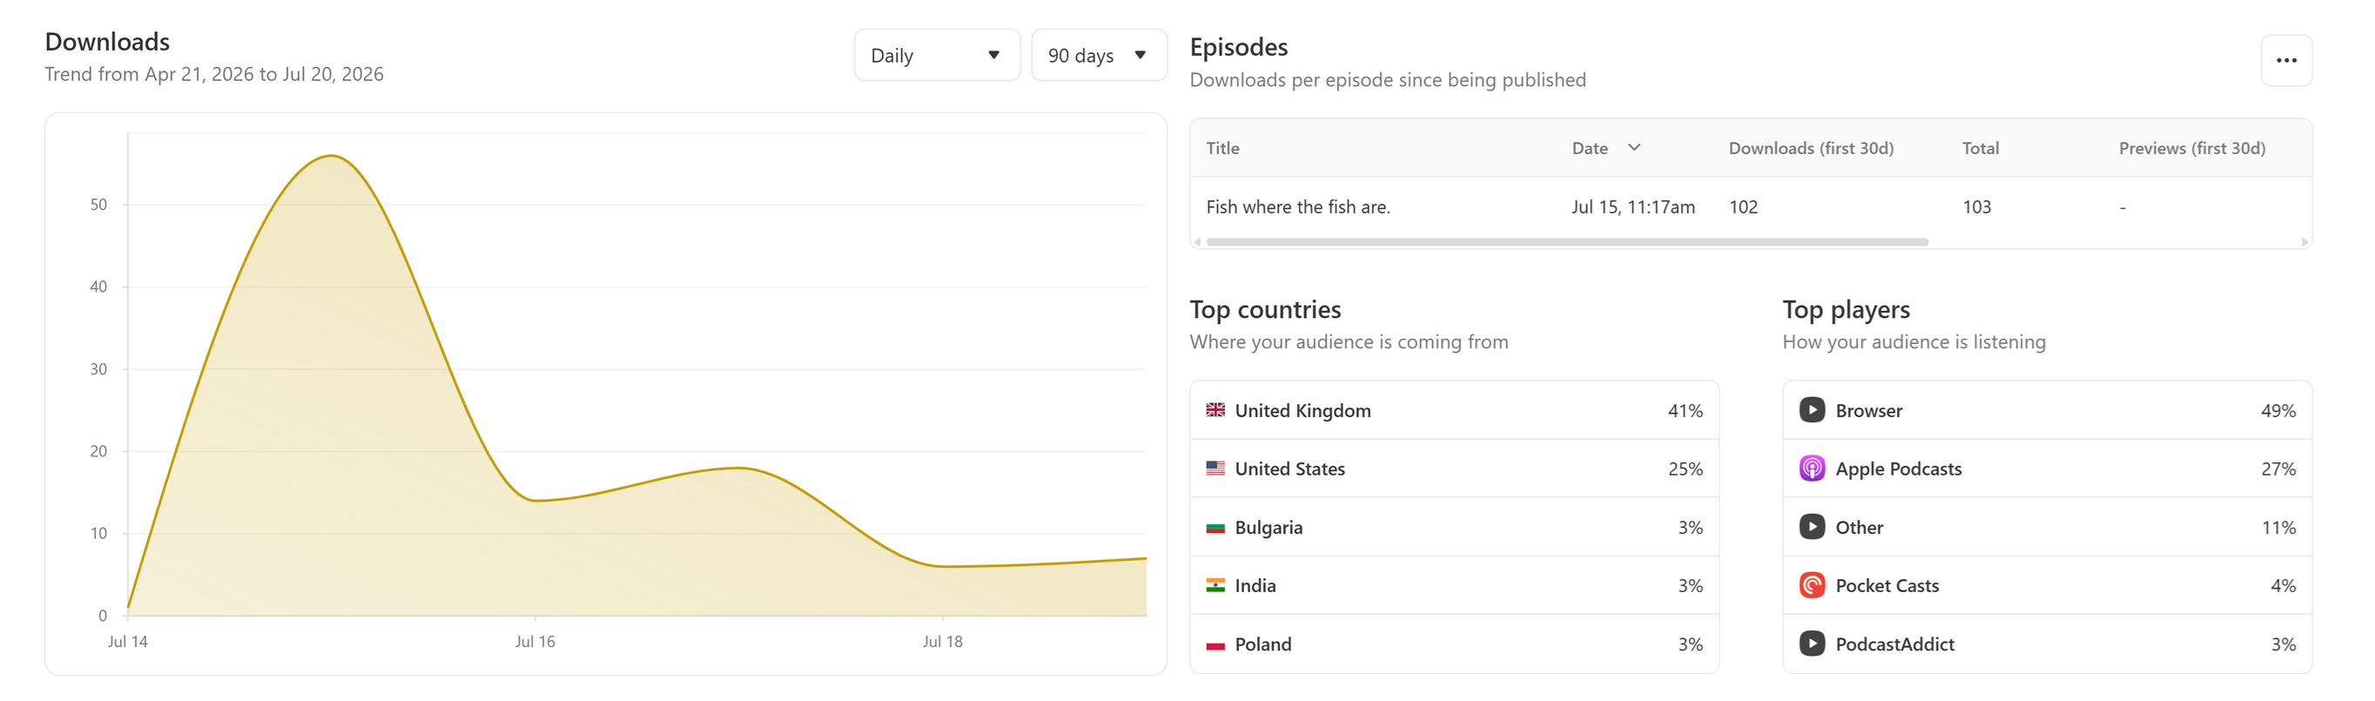Click the 41% value for United Kingdom

pos(1685,410)
